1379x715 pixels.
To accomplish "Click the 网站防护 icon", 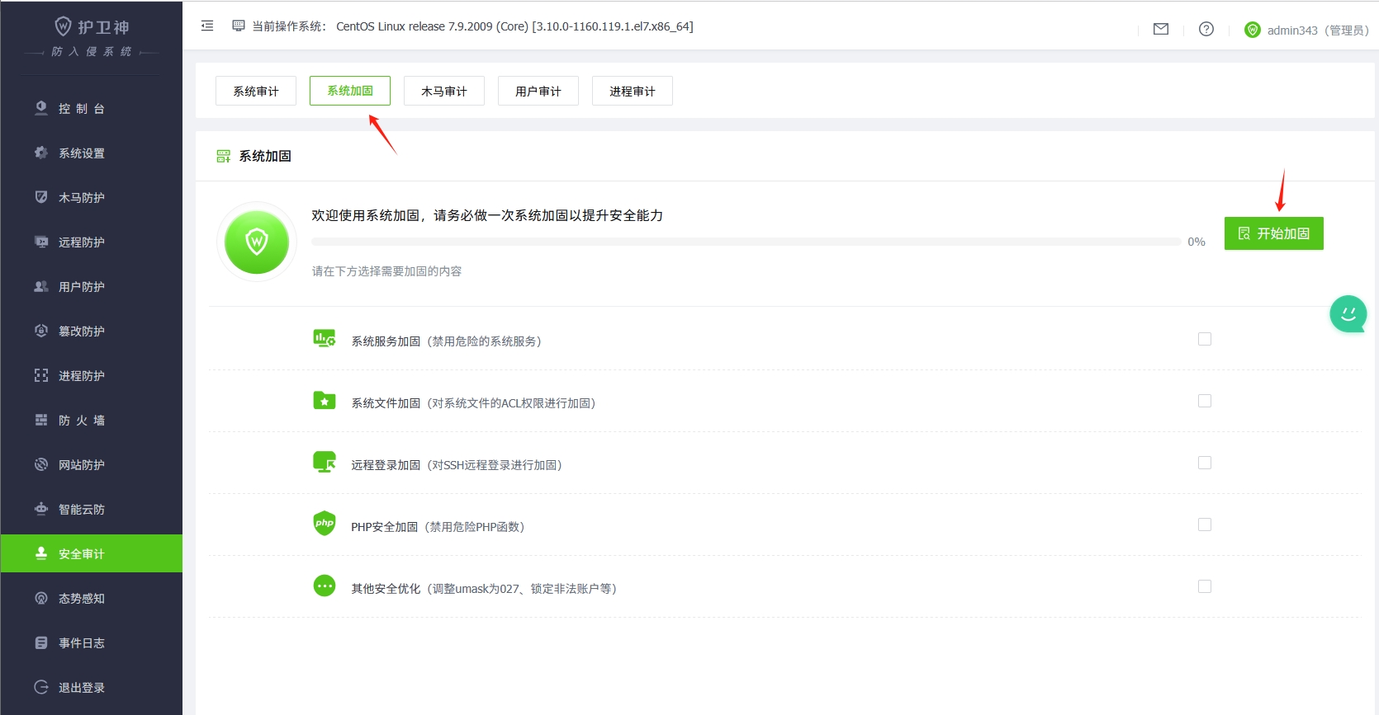I will tap(41, 464).
